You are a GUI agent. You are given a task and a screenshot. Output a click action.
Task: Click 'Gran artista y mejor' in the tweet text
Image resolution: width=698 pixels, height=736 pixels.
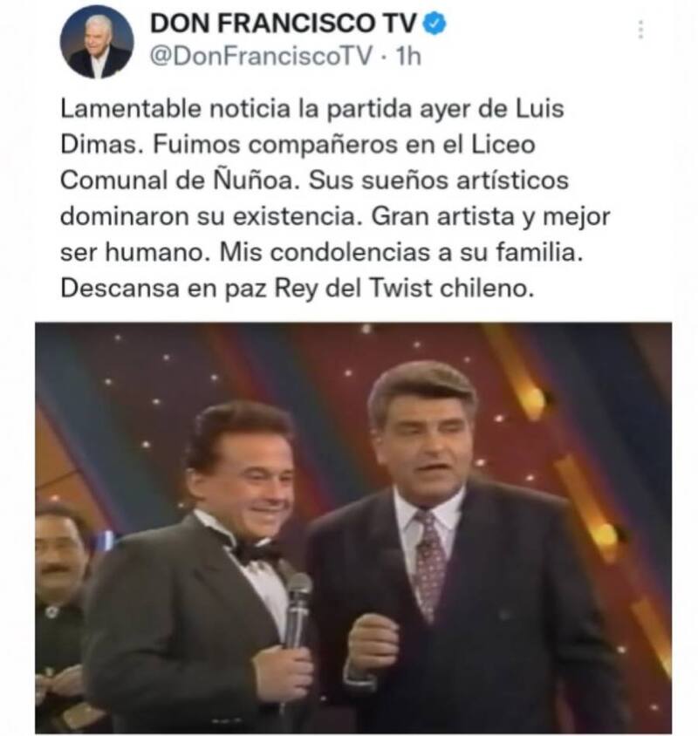[490, 217]
